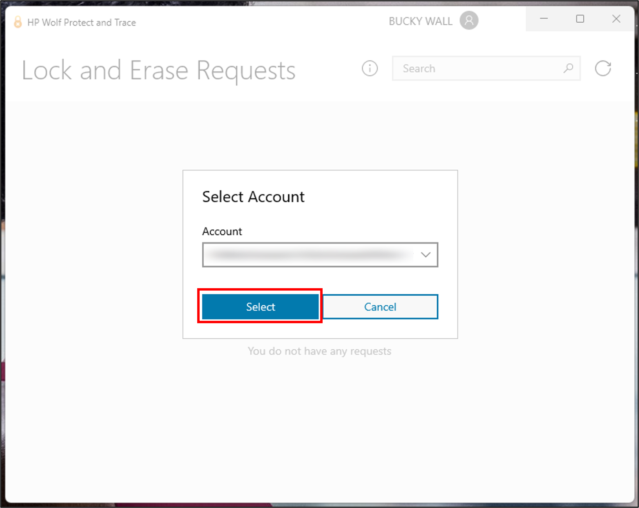
Task: Refresh the requests list with the refresh icon
Action: coord(603,68)
